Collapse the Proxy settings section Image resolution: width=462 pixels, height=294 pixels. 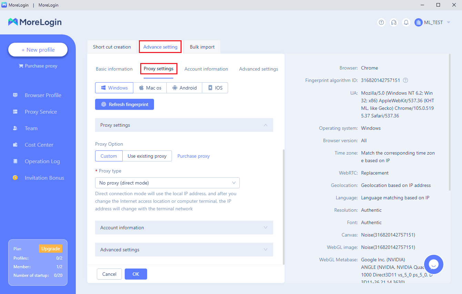tap(184, 125)
